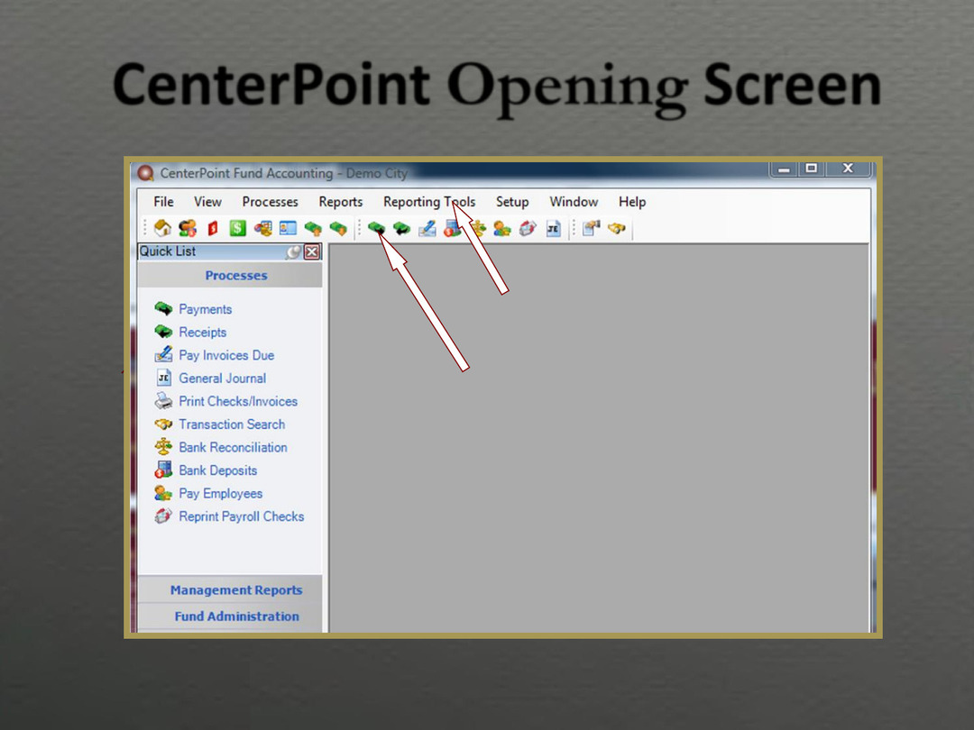Open Pay Invoices Due in Quick List
Image resolution: width=974 pixels, height=730 pixels.
click(226, 355)
